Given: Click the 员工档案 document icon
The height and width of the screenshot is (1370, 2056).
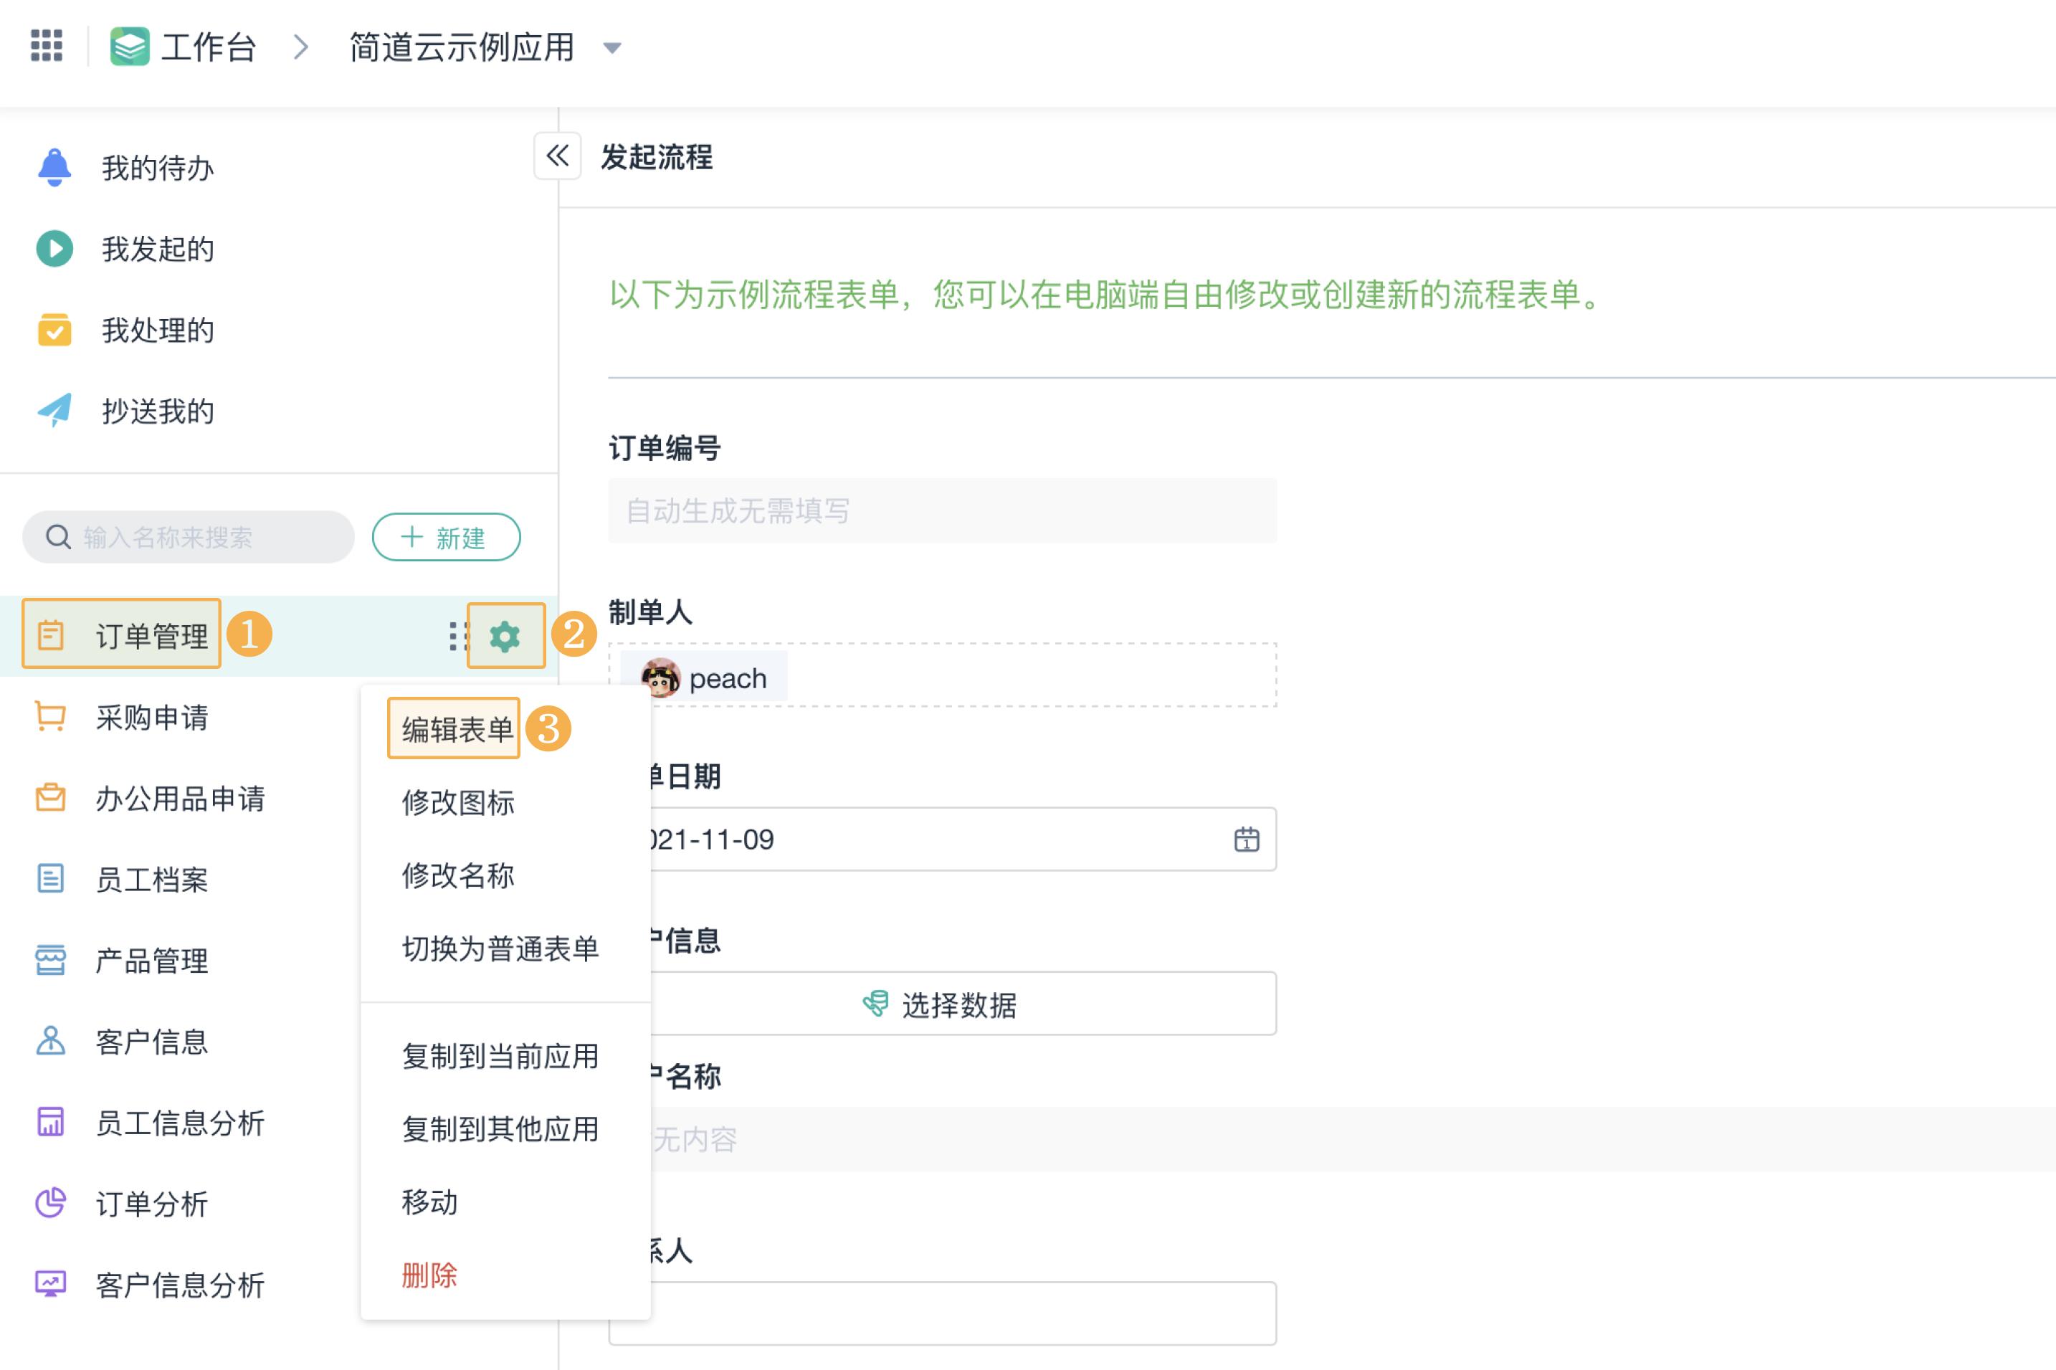Looking at the screenshot, I should tap(49, 880).
